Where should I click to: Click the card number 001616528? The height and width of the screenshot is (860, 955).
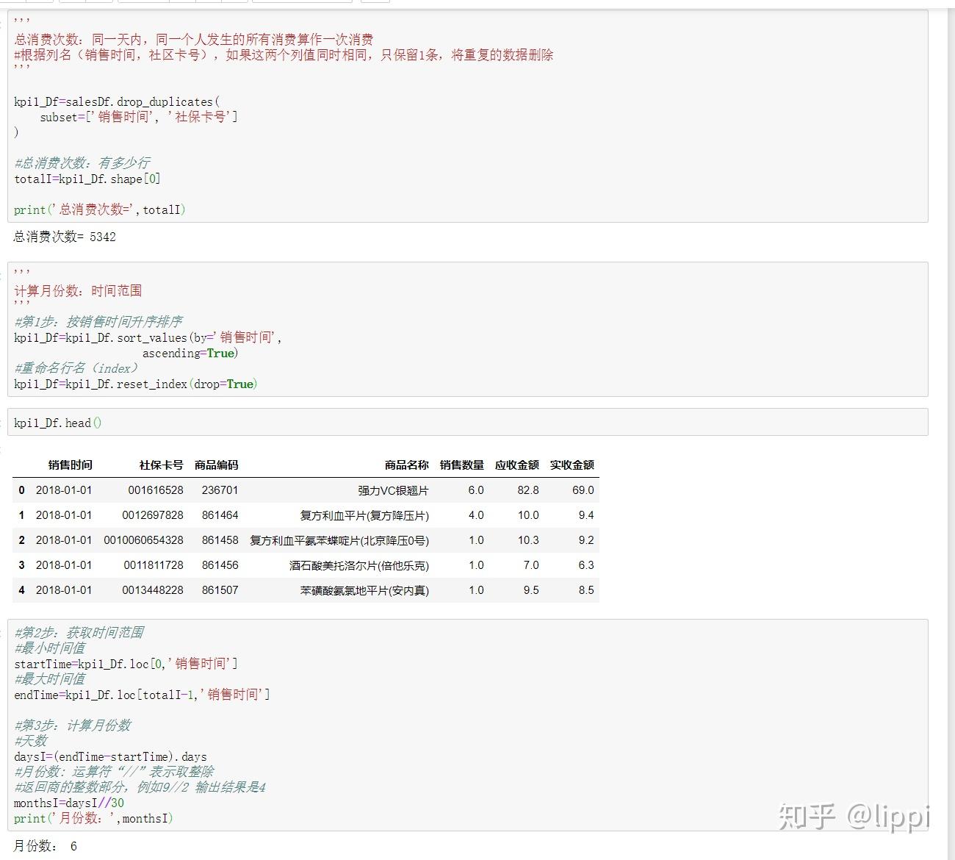tap(156, 490)
